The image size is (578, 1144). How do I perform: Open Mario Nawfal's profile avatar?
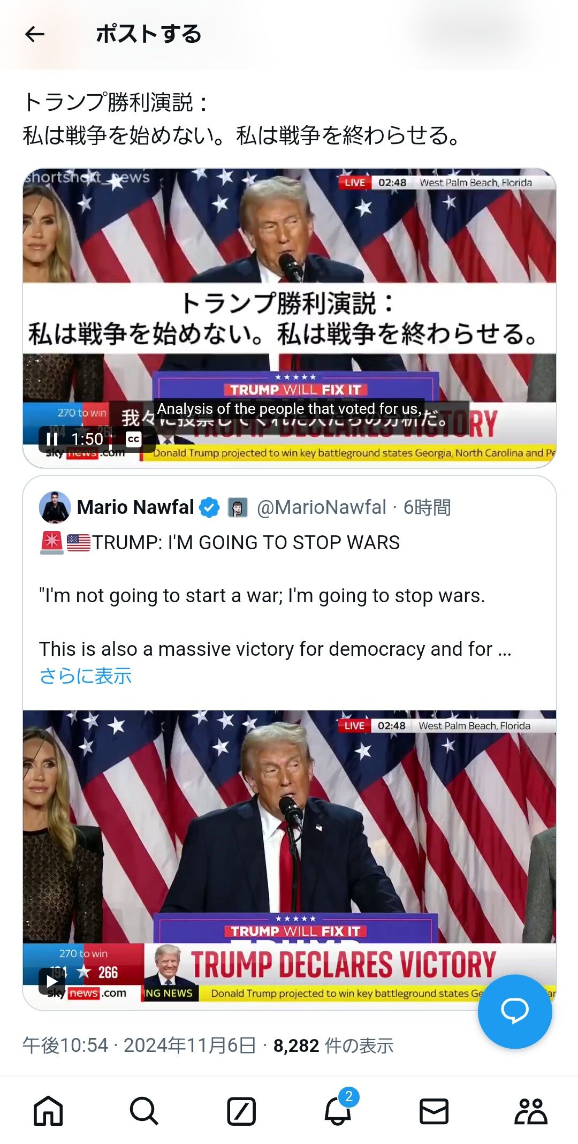coord(55,507)
